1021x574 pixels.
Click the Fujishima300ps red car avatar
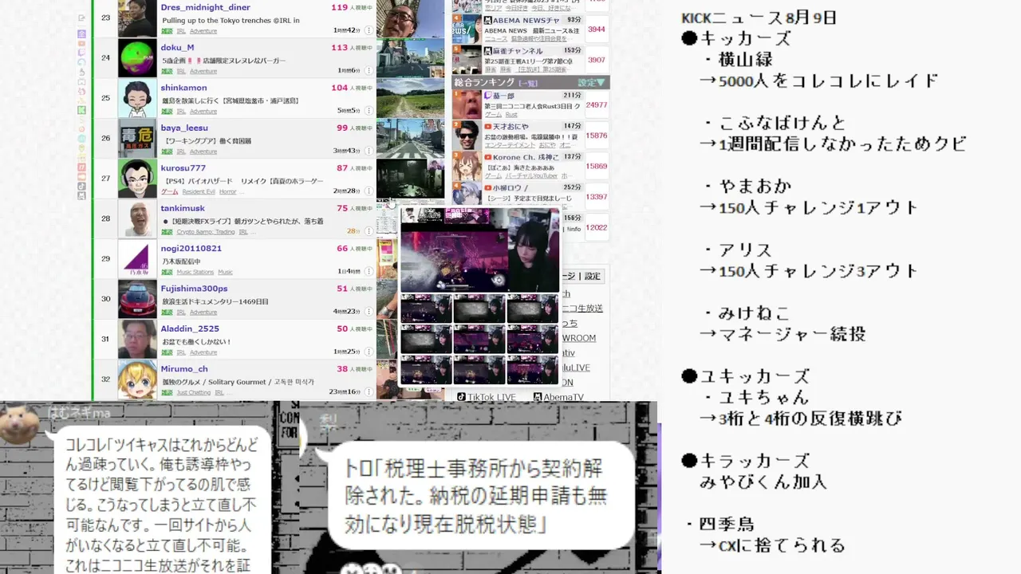[x=137, y=299]
